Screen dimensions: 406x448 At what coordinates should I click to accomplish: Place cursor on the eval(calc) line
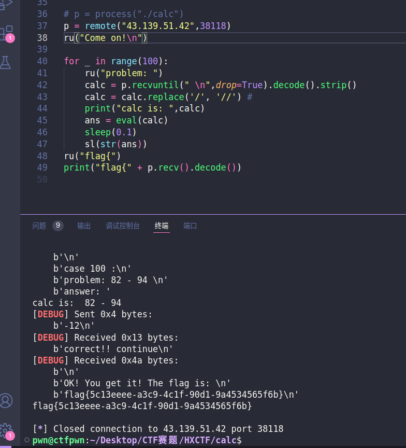point(126,120)
